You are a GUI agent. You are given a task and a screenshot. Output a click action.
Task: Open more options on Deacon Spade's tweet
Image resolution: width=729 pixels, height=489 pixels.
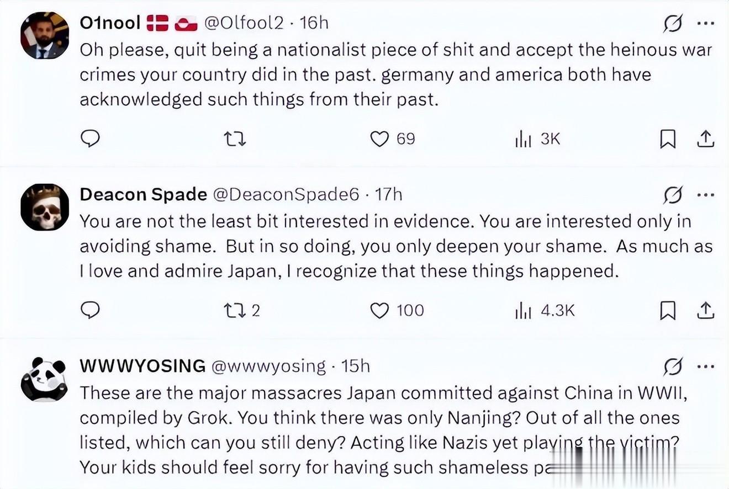[706, 195]
